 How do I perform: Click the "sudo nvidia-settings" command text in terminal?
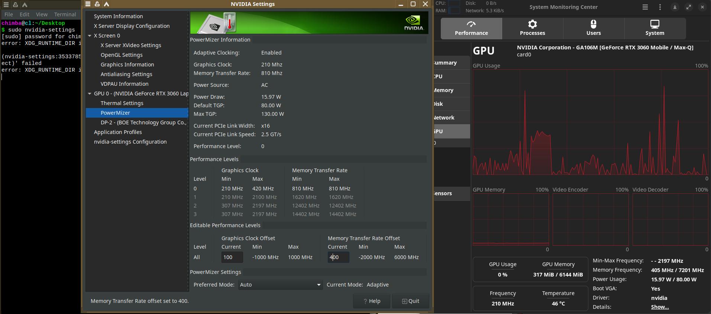[42, 30]
